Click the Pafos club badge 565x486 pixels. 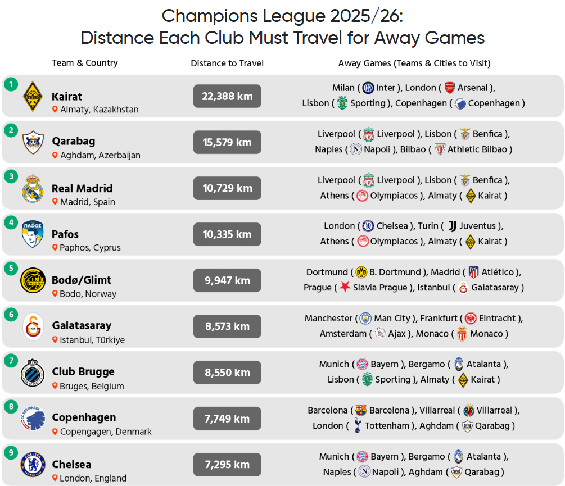tap(33, 234)
